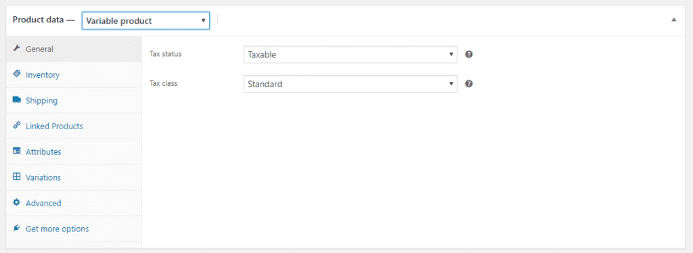The image size is (693, 253).
Task: Open the Tax status Taxable dropdown
Action: 351,55
